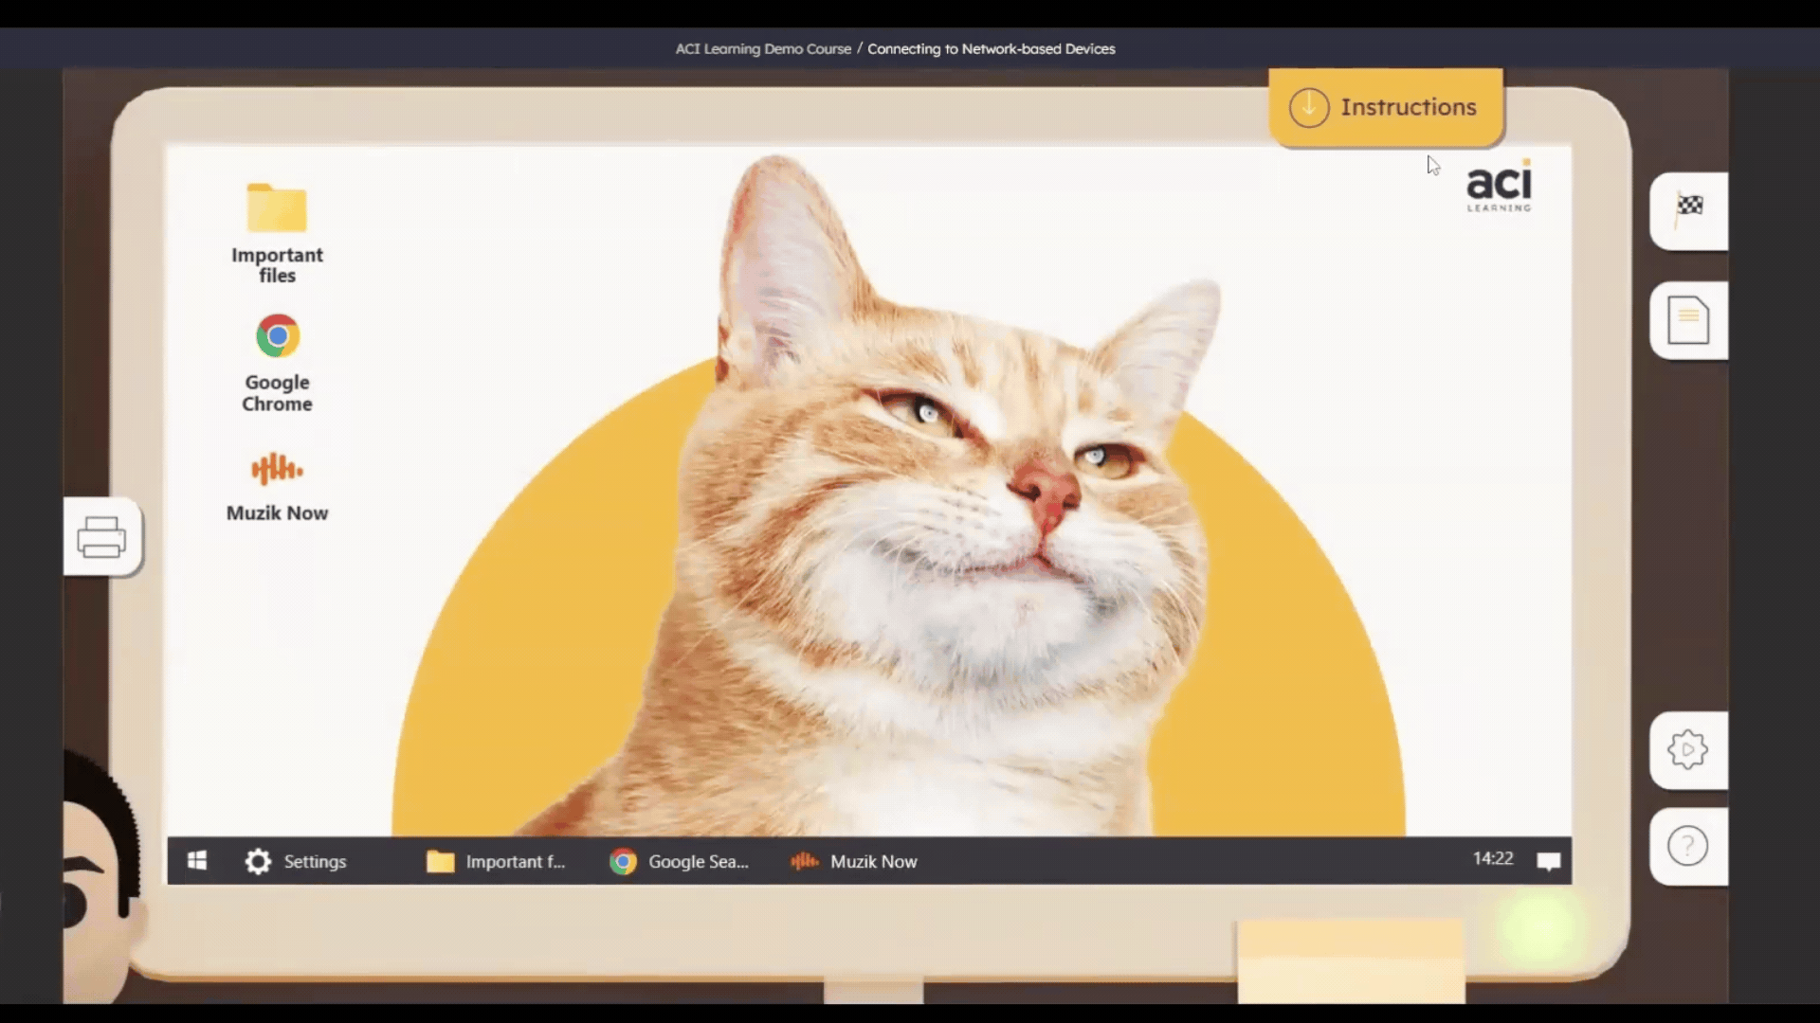1820x1023 pixels.
Task: Launch Google Chrome from the desktop
Action: point(277,363)
